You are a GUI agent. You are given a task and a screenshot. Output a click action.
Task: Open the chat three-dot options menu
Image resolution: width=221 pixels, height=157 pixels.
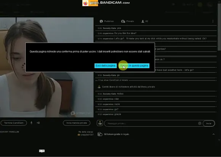(x=213, y=21)
